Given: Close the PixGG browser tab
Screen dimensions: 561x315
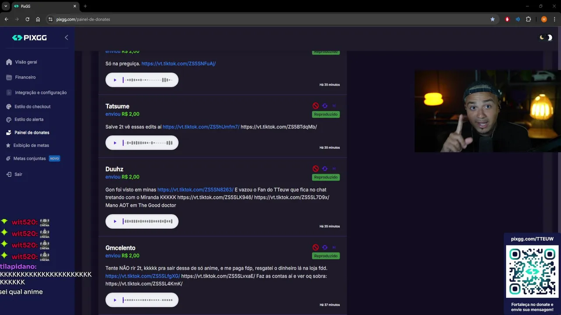Looking at the screenshot, I should pos(75,6).
